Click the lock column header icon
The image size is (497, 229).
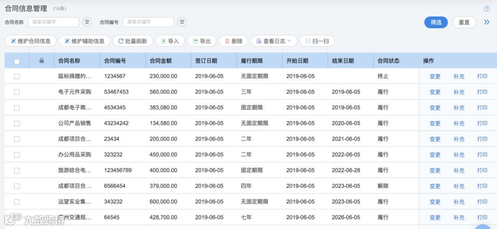pyautogui.click(x=41, y=61)
